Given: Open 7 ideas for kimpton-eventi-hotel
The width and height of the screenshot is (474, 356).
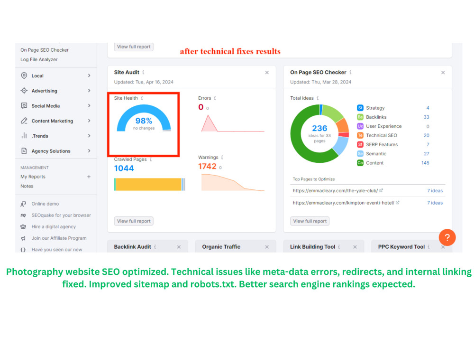Looking at the screenshot, I should [435, 203].
